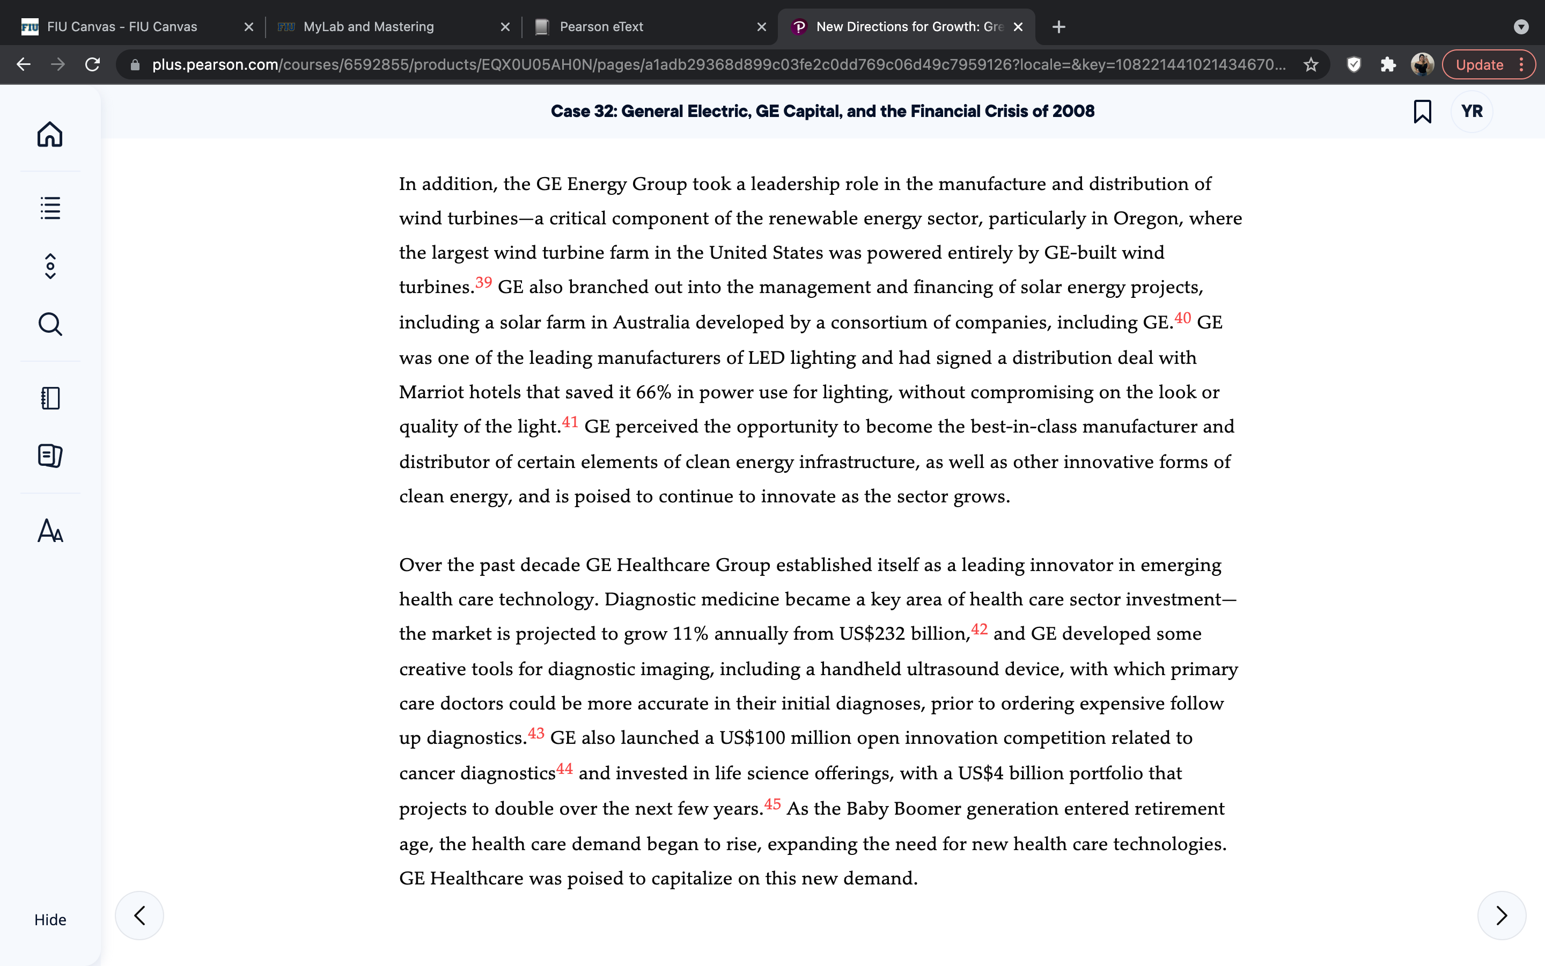Open the Chrome extensions puzzle icon

(x=1388, y=64)
